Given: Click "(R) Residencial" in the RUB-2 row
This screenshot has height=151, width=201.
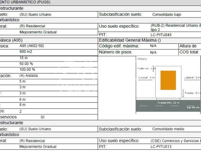Looking at the screenshot, I should 32,26.
